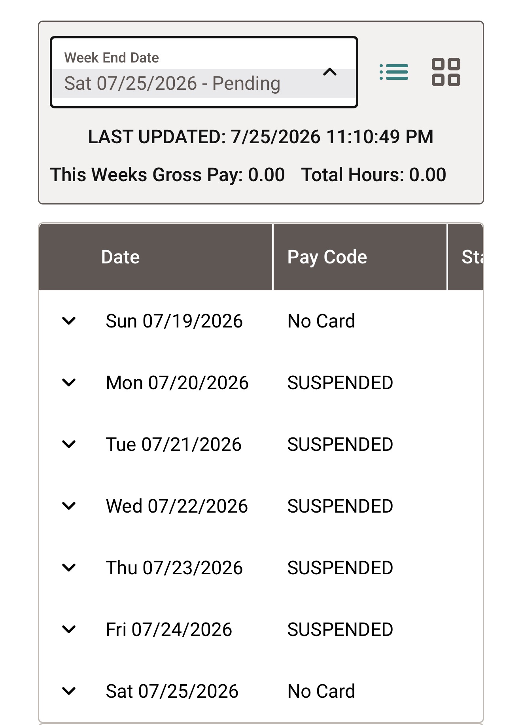This screenshot has height=725, width=522.
Task: Click SUSPENDED pay code for Tuesday
Action: [340, 445]
